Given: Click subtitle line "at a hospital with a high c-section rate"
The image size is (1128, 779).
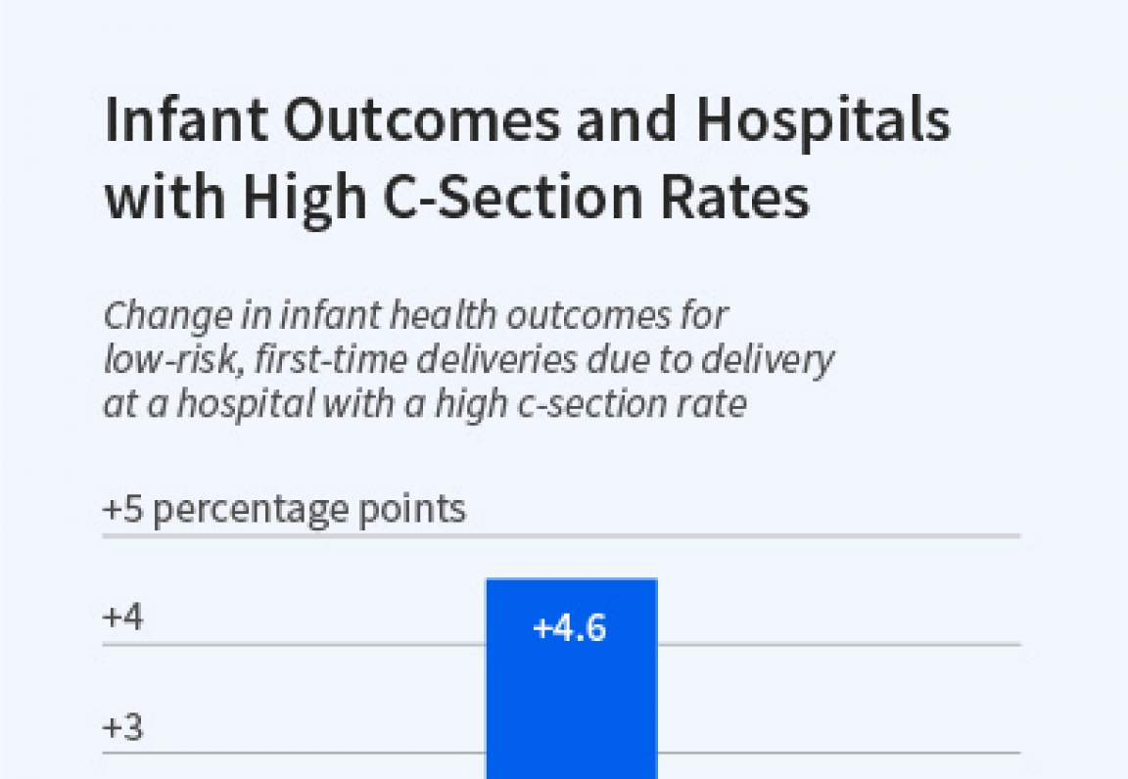Looking at the screenshot, I should (424, 403).
